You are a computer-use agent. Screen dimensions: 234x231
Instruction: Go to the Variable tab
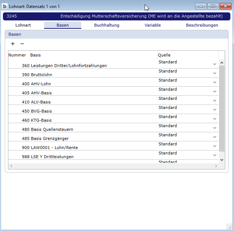tap(152, 25)
